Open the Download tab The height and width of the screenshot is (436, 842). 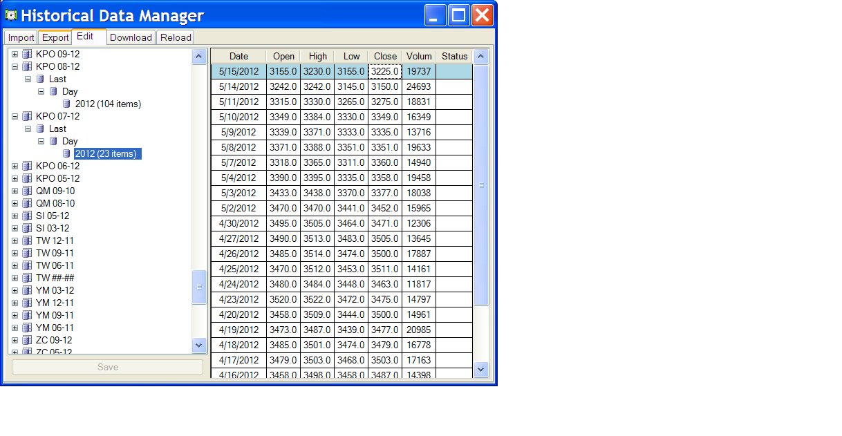tap(131, 37)
